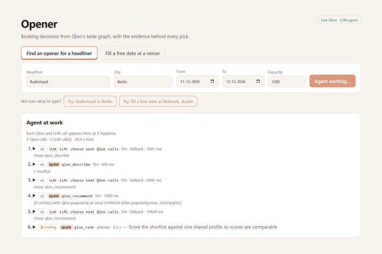Click the 'Score the shortlist against one shared profile' text
Image resolution: width=382 pixels, height=254 pixels.
pyautogui.click(x=203, y=227)
